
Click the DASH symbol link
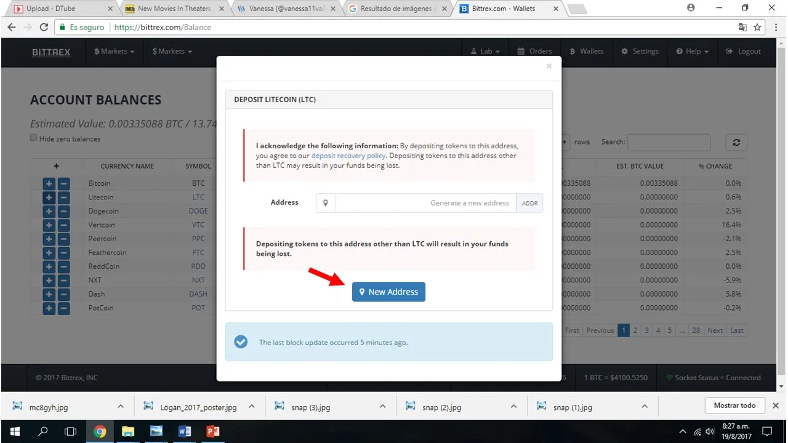(198, 294)
